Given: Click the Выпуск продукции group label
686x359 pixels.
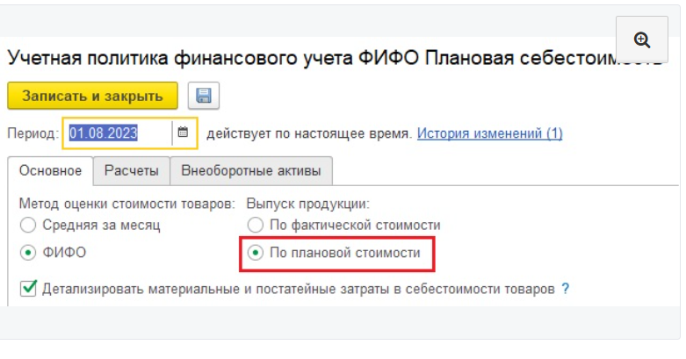Looking at the screenshot, I should [308, 203].
